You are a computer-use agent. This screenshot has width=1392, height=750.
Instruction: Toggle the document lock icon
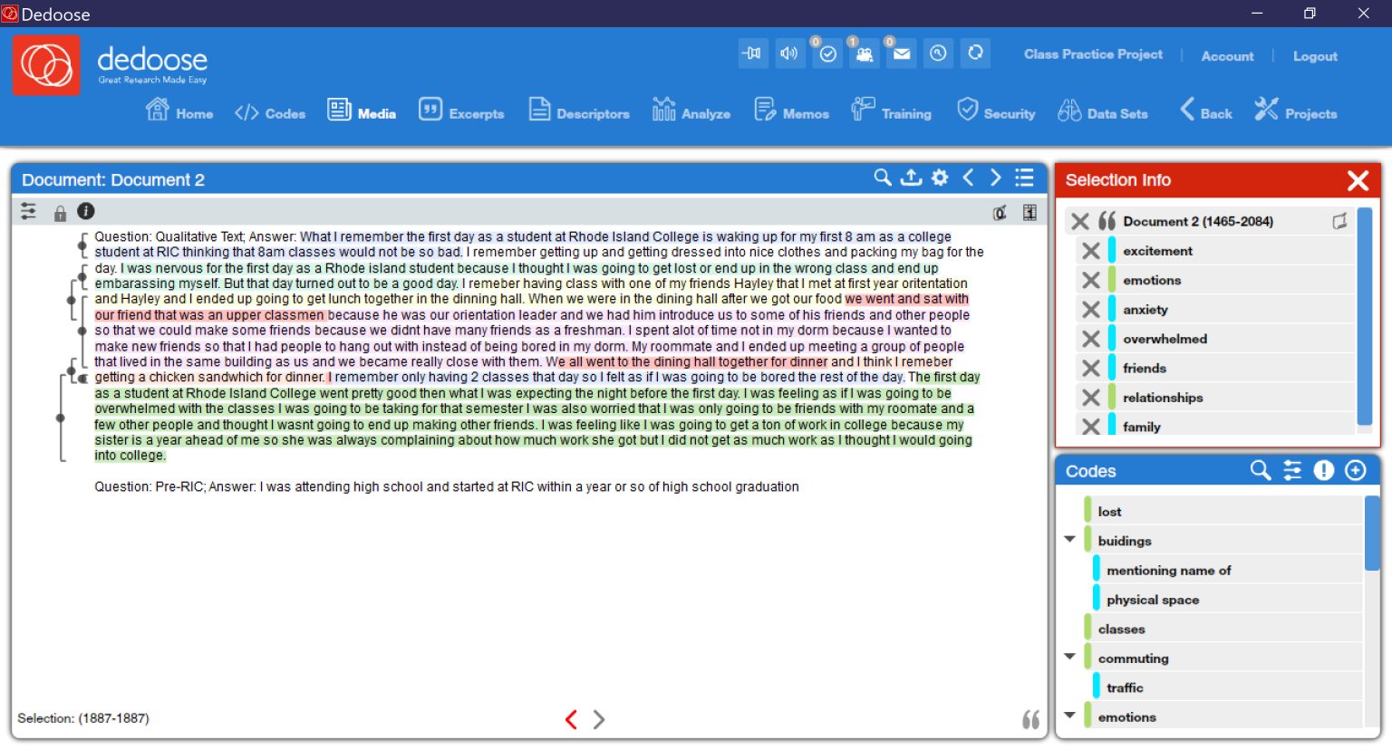pos(60,211)
